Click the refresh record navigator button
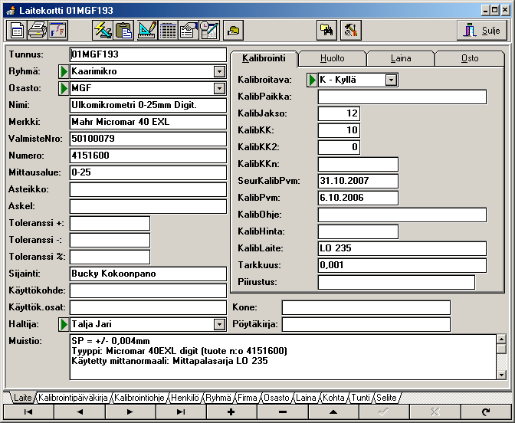The width and height of the screenshot is (515, 423). coord(487,412)
